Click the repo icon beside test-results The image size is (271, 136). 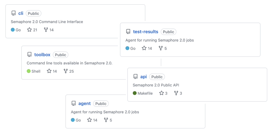click(x=128, y=32)
